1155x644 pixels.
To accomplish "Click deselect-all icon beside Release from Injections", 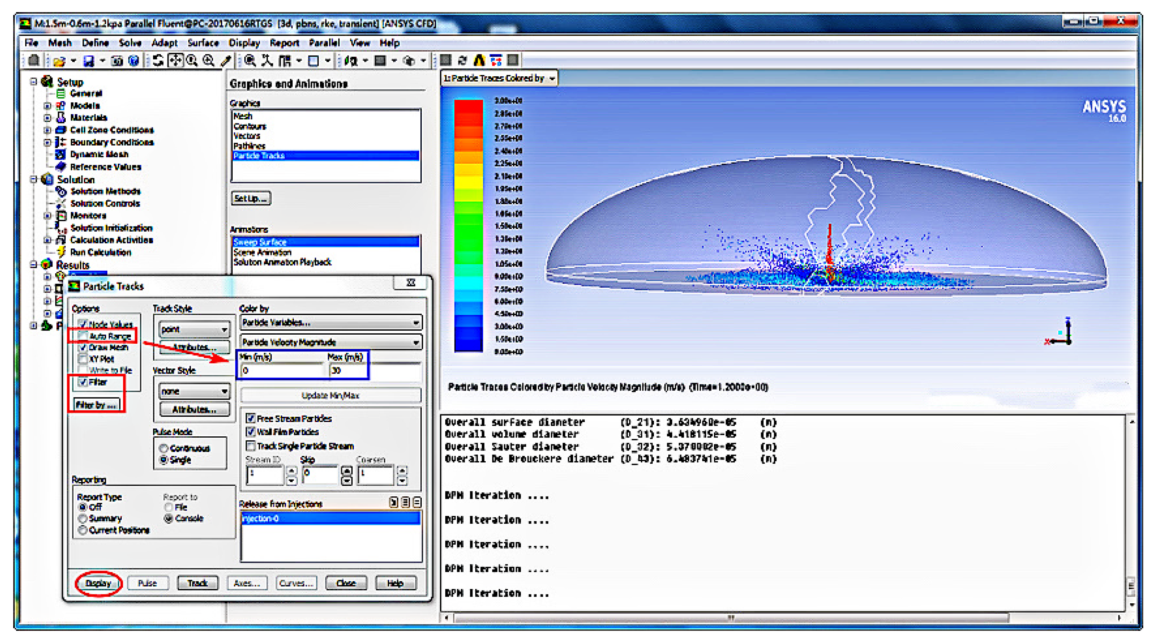I will click(417, 502).
